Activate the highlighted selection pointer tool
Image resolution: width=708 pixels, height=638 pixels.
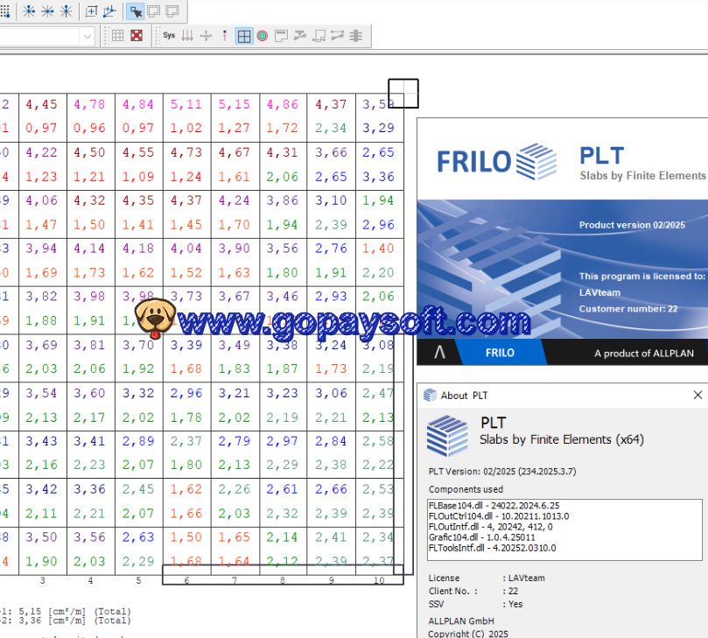coord(135,11)
